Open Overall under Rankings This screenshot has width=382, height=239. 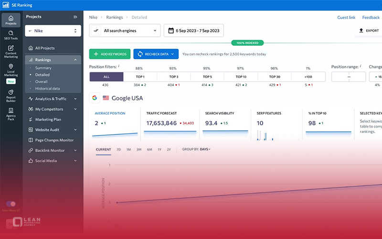click(41, 81)
